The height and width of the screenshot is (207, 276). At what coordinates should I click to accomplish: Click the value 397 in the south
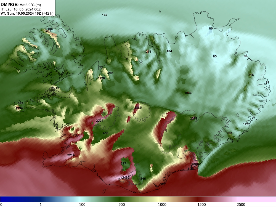point(123,163)
